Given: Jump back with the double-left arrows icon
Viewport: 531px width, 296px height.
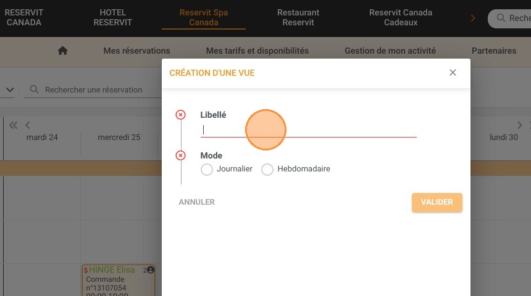Looking at the screenshot, I should click(13, 125).
